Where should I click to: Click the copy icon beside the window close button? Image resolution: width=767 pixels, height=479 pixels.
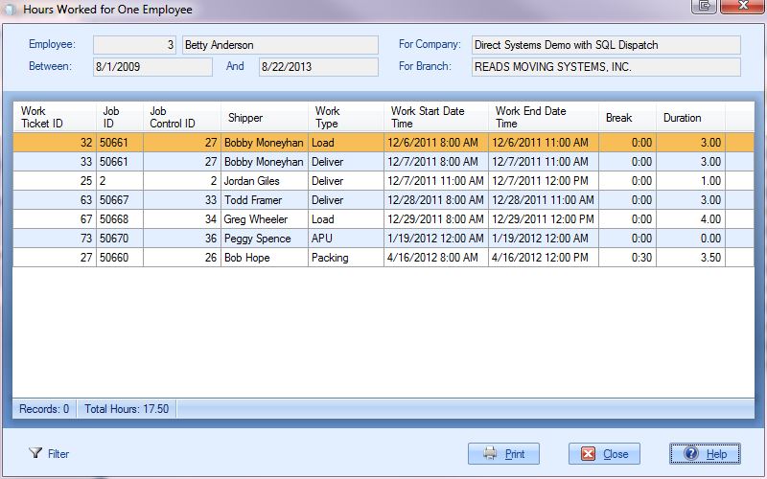coord(706,7)
